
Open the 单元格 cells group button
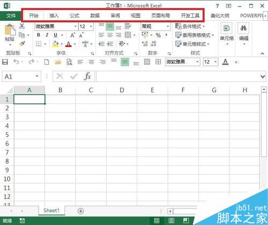227,34
